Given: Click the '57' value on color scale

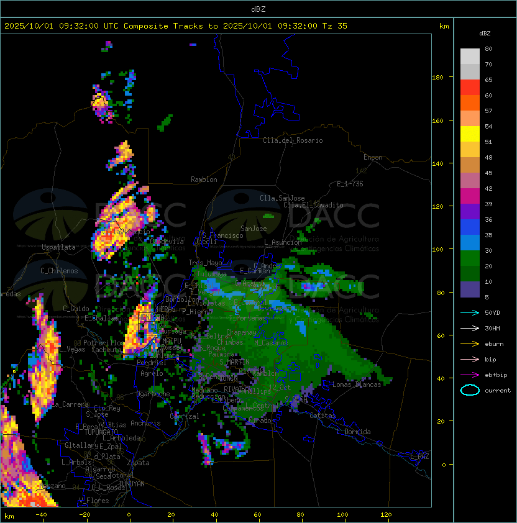Looking at the screenshot, I should 488,111.
